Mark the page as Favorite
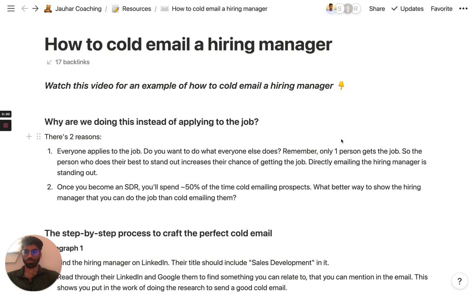Screen dimensions: 475x297 click(442, 9)
